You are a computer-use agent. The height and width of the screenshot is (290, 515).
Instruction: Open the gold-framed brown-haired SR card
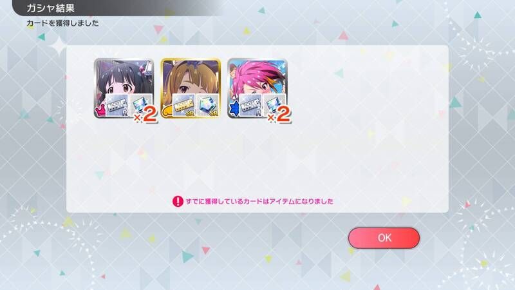[191, 88]
